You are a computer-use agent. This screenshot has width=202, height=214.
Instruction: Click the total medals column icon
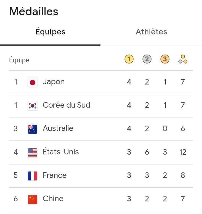pyautogui.click(x=183, y=59)
